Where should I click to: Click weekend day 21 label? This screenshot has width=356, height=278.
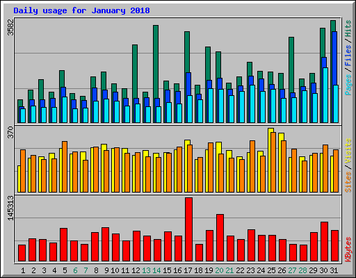tap(229, 270)
